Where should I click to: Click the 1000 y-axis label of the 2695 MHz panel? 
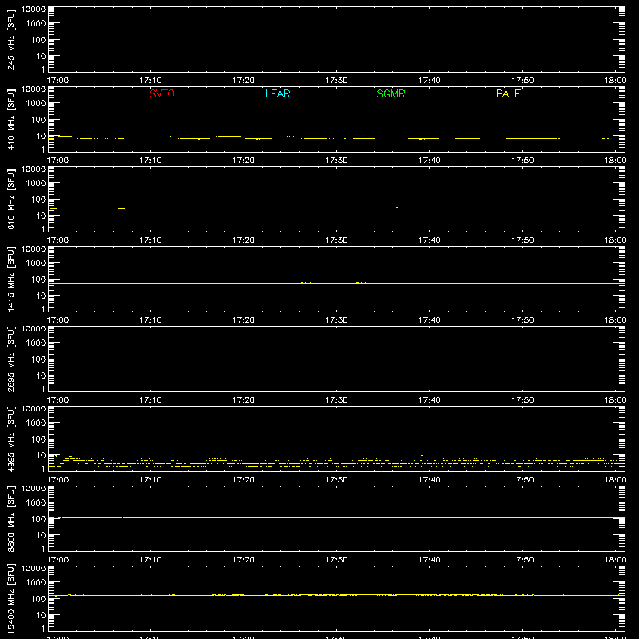[x=35, y=343]
